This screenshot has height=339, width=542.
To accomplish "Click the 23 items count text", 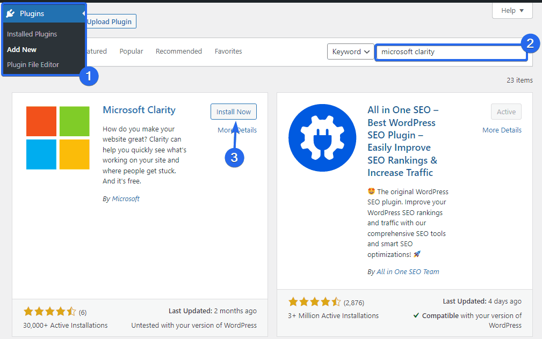I will click(x=519, y=80).
